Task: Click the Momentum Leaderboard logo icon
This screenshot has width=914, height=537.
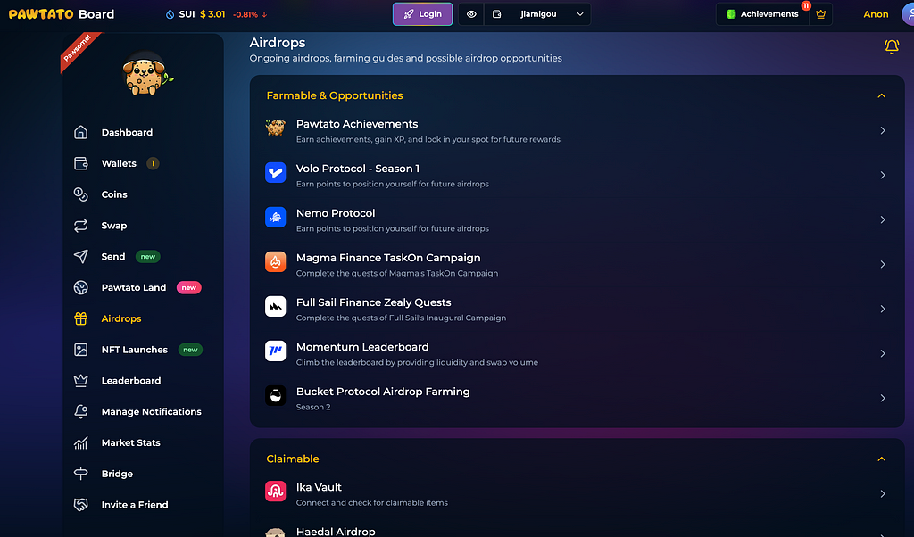Action: coord(275,351)
